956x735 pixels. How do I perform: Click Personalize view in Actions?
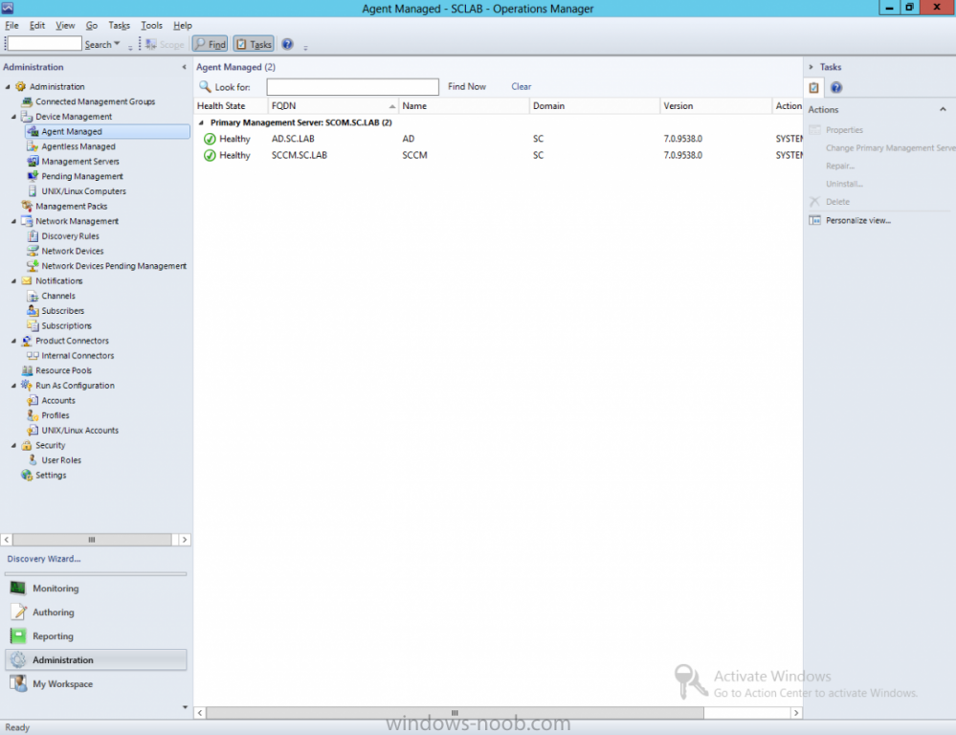tap(857, 220)
